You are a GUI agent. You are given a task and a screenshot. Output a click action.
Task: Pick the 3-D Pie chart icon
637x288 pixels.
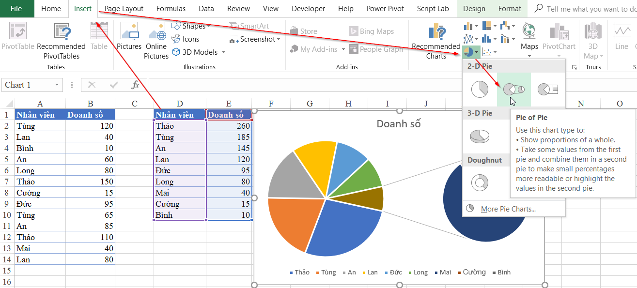pyautogui.click(x=480, y=136)
